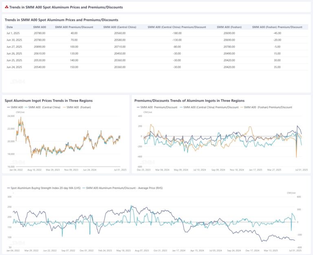Viewport: 313px width, 255px height.
Task: Click the 20490.00 Foshan price cell
Action: tap(229, 53)
